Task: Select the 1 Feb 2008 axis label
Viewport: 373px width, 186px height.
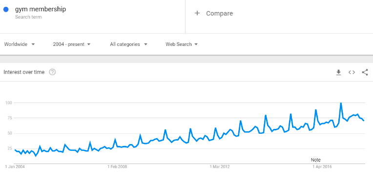Action: [x=117, y=166]
